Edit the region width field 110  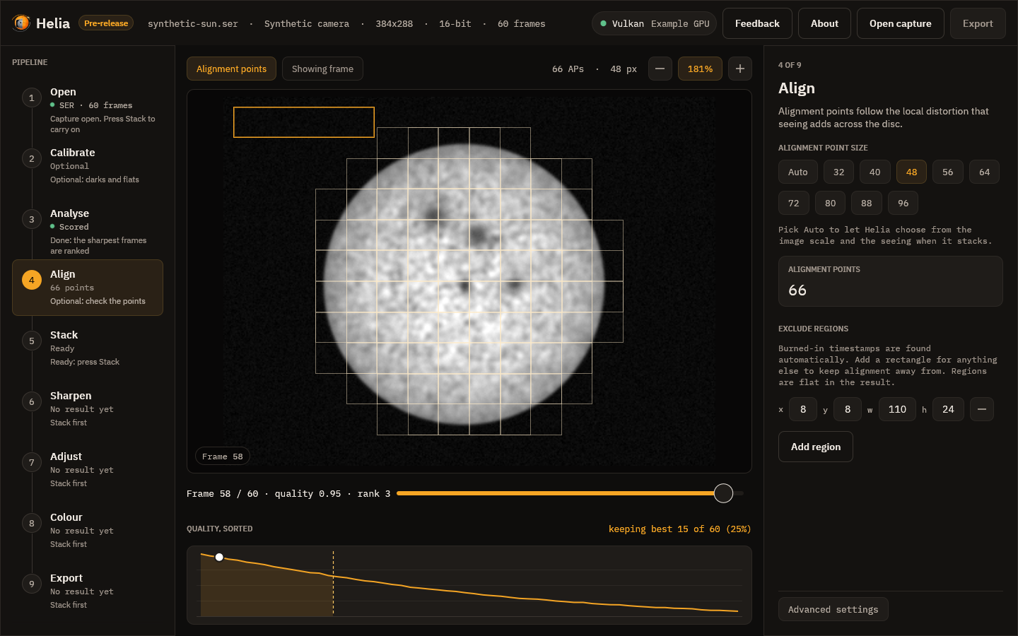tap(897, 409)
